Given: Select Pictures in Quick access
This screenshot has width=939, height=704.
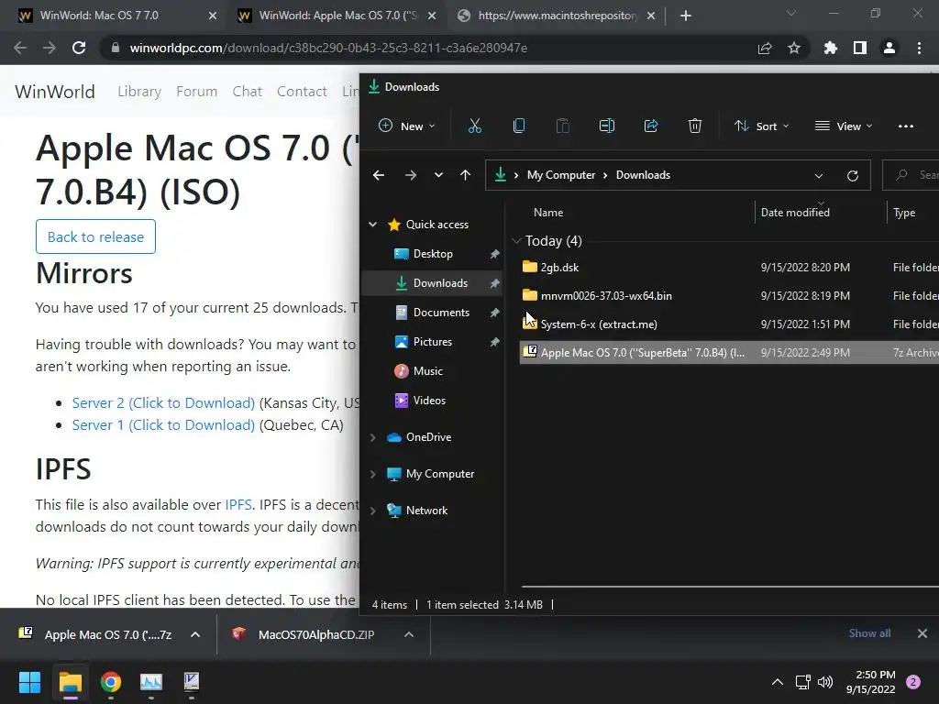Looking at the screenshot, I should click(433, 342).
